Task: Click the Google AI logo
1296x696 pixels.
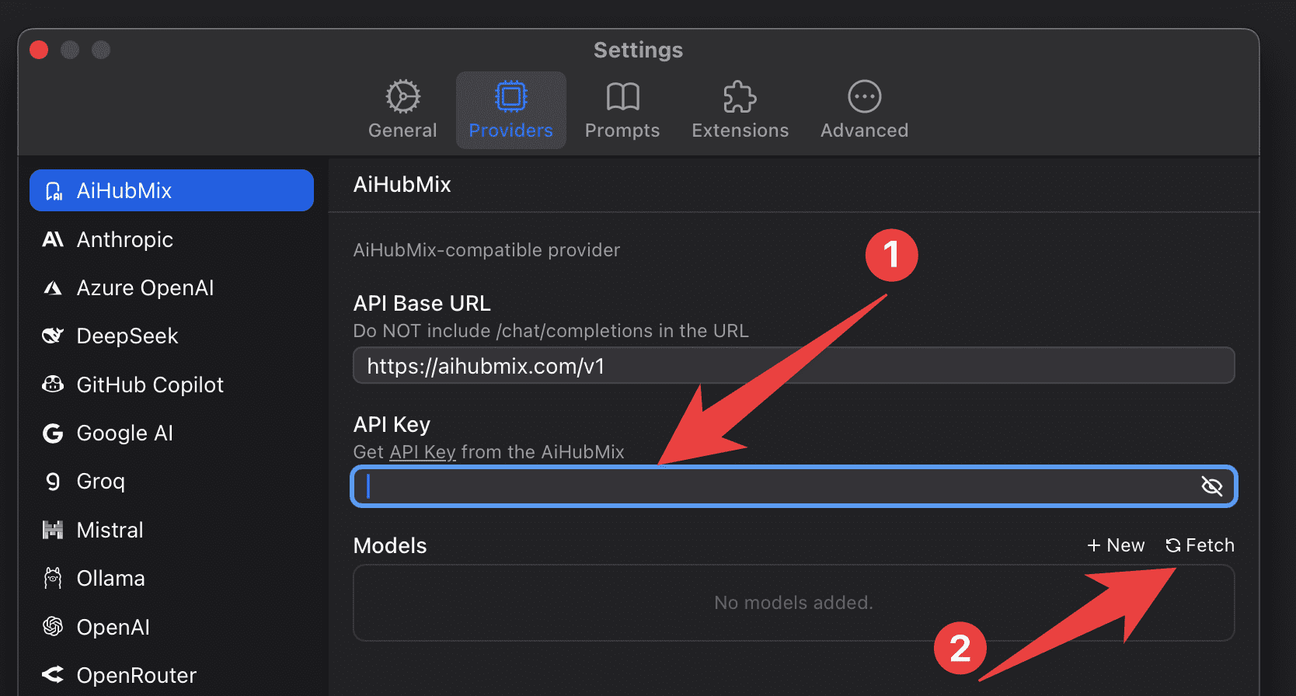Action: 53,433
